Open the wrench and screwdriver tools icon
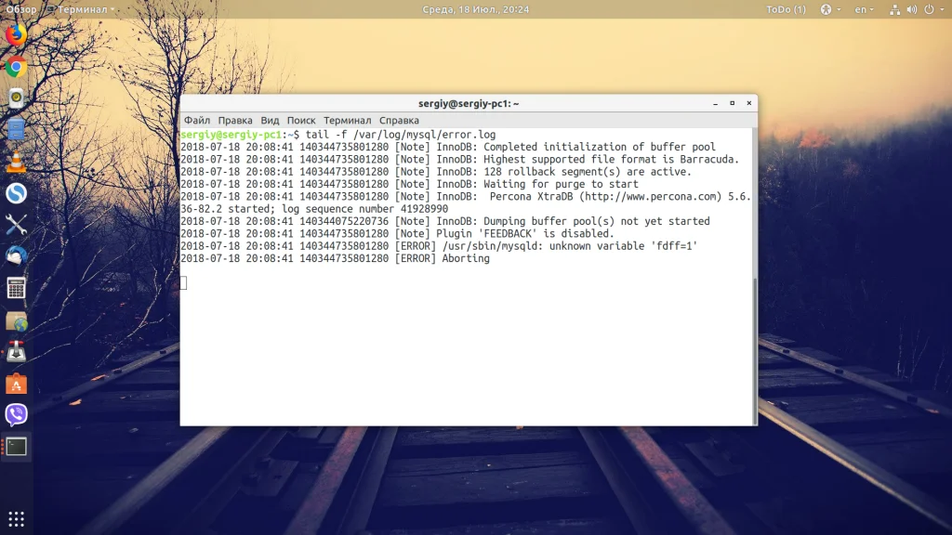This screenshot has width=952, height=535. point(16,225)
